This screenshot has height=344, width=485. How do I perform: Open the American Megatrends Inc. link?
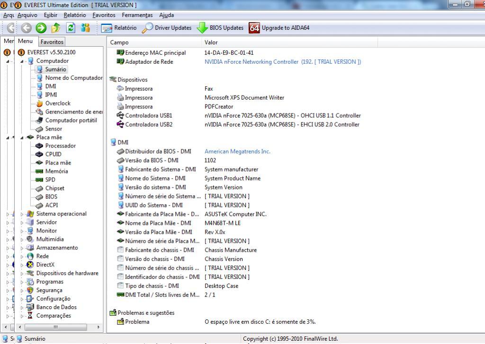click(237, 152)
